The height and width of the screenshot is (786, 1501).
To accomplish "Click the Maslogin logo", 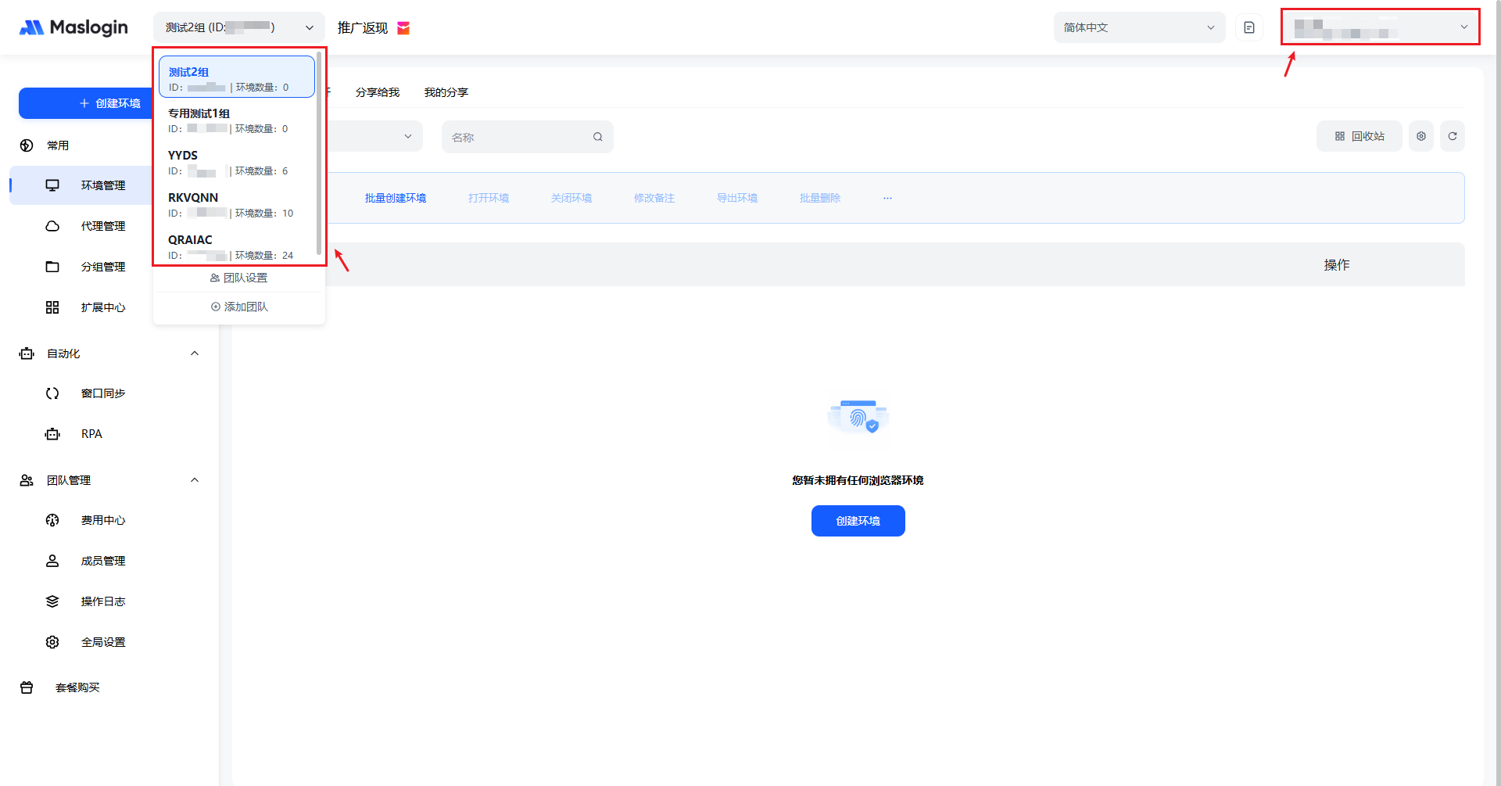I will pos(73,27).
